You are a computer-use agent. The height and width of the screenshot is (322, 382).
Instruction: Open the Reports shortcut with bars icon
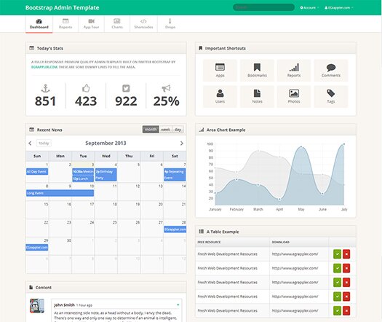(294, 71)
